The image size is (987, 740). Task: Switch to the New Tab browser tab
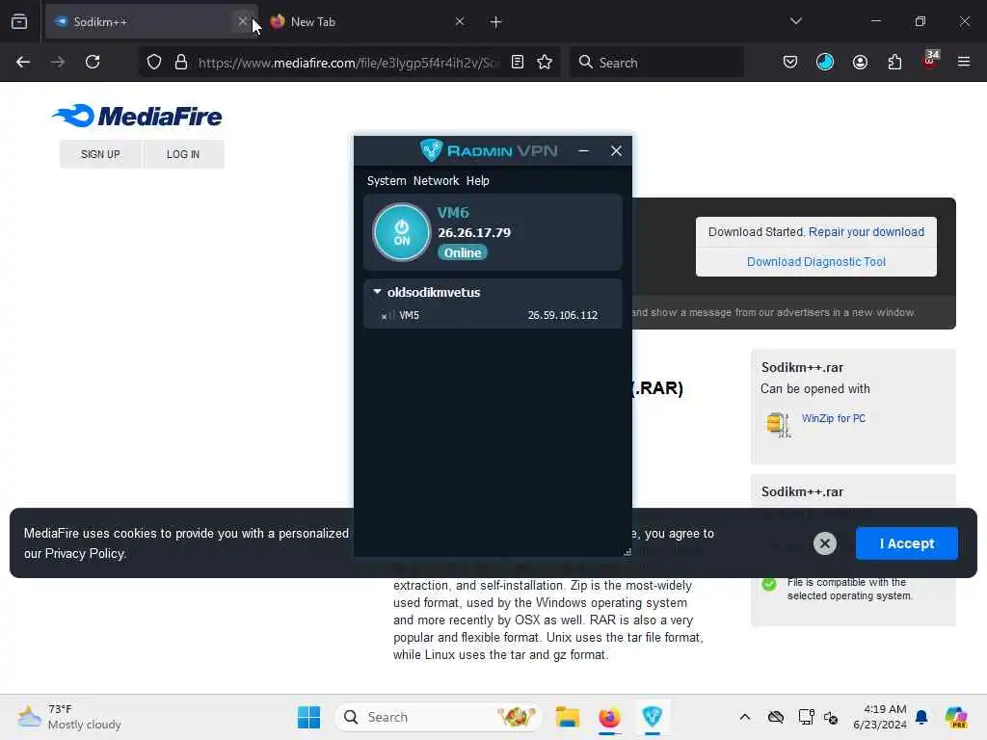pyautogui.click(x=368, y=22)
